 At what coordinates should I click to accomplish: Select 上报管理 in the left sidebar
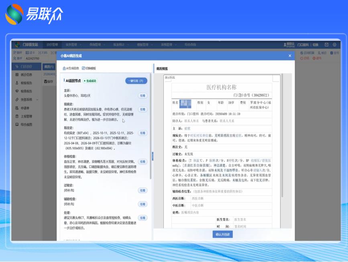(26, 116)
